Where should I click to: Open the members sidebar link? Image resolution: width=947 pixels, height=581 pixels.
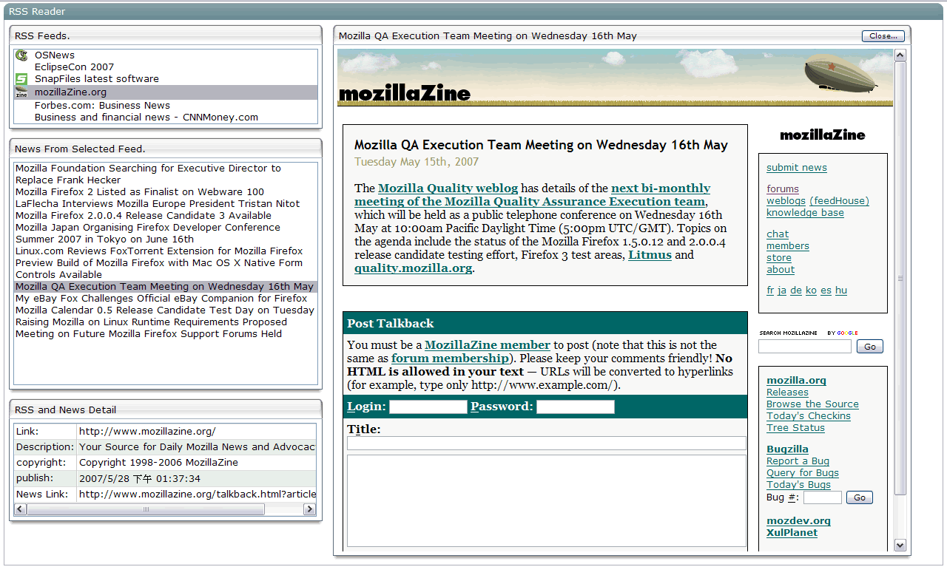pos(788,246)
